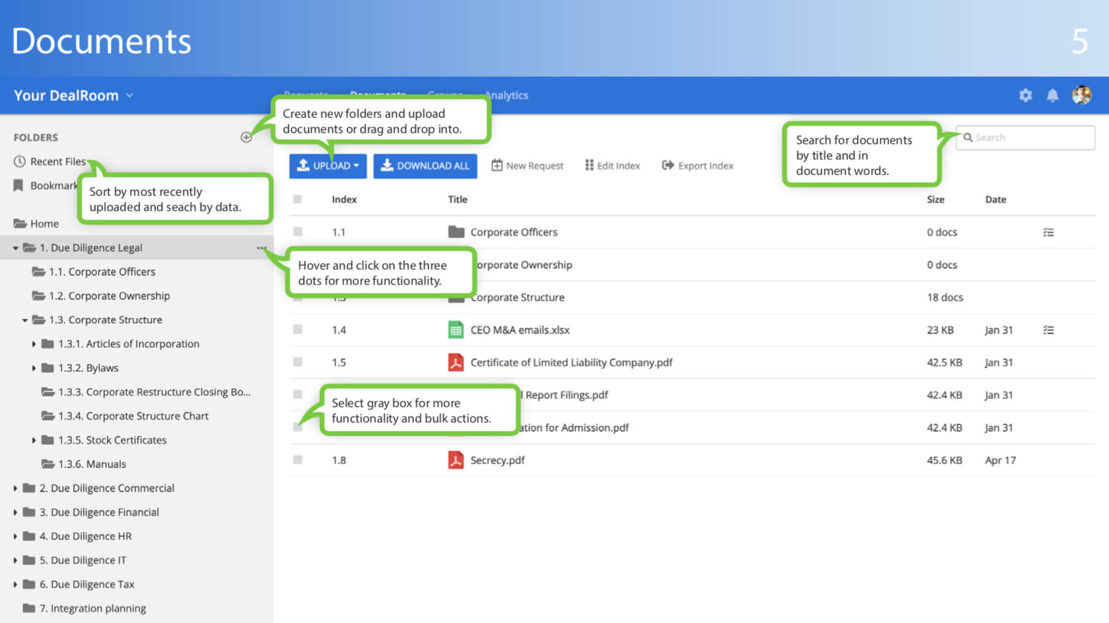Click the search magnifier icon
1109x623 pixels.
coord(968,138)
